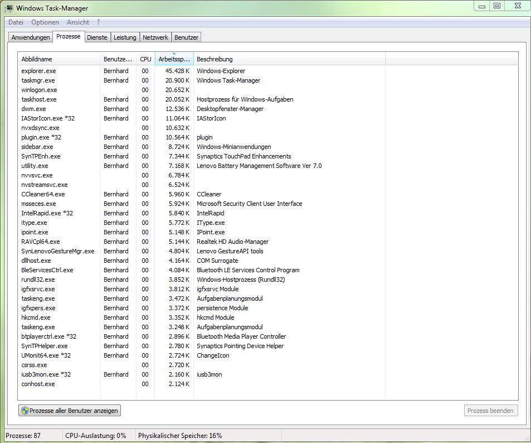Click Prozesse aller Benutzer anzeigen button
This screenshot has height=443, width=531.
[70, 411]
